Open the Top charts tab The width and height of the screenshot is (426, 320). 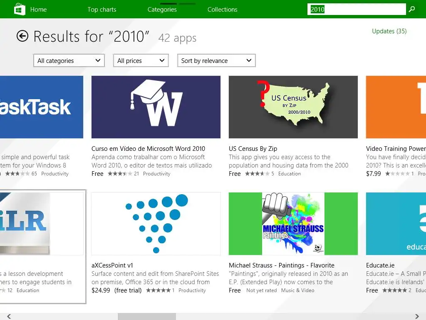[102, 10]
